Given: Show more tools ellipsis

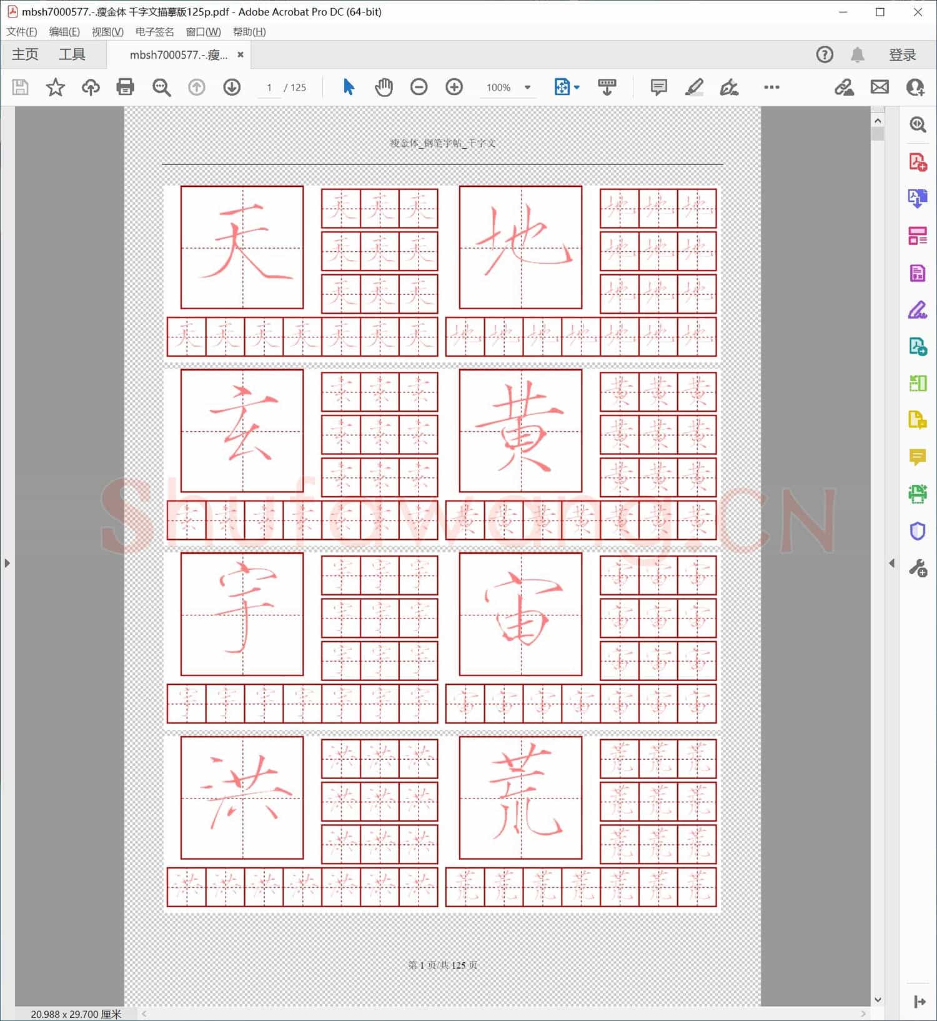Looking at the screenshot, I should pyautogui.click(x=771, y=87).
